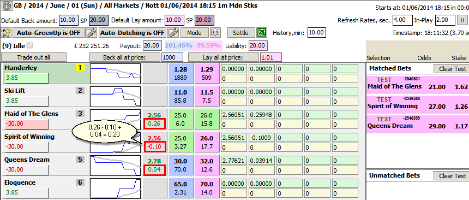The width and height of the screenshot is (469, 200).
Task: Edit the Default Lay amount field
Action: tap(174, 20)
